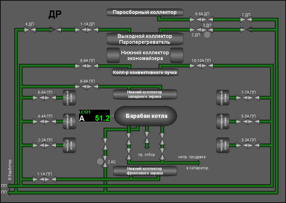286x203 pixels.
Task: Select the 3 ДП valve actuator circle
Action: tap(207, 35)
